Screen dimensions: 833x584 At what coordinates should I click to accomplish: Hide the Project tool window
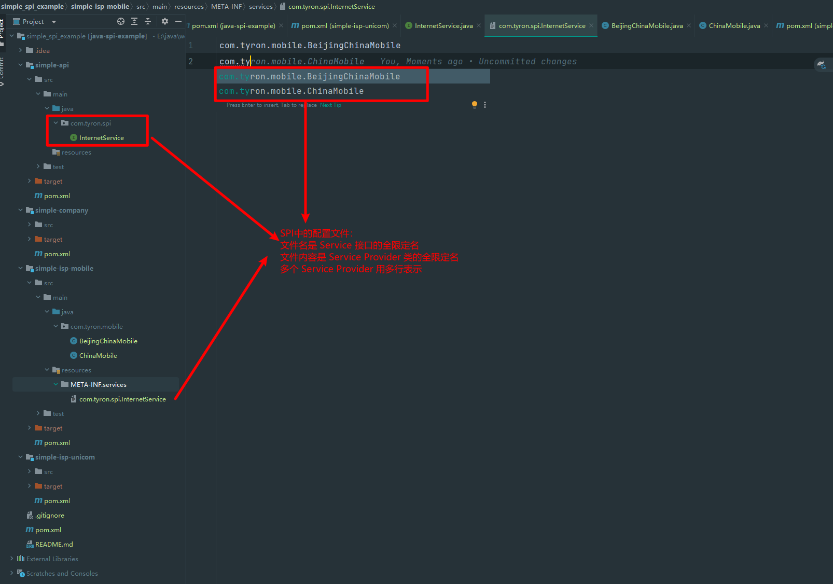pos(178,21)
